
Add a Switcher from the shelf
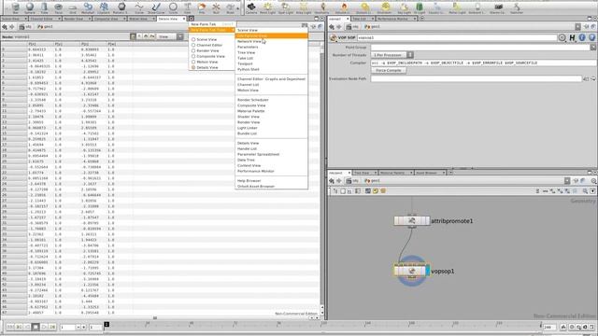click(517, 7)
